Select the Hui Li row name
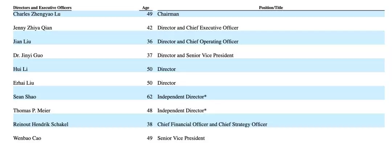The width and height of the screenshot is (392, 143). [x=20, y=69]
